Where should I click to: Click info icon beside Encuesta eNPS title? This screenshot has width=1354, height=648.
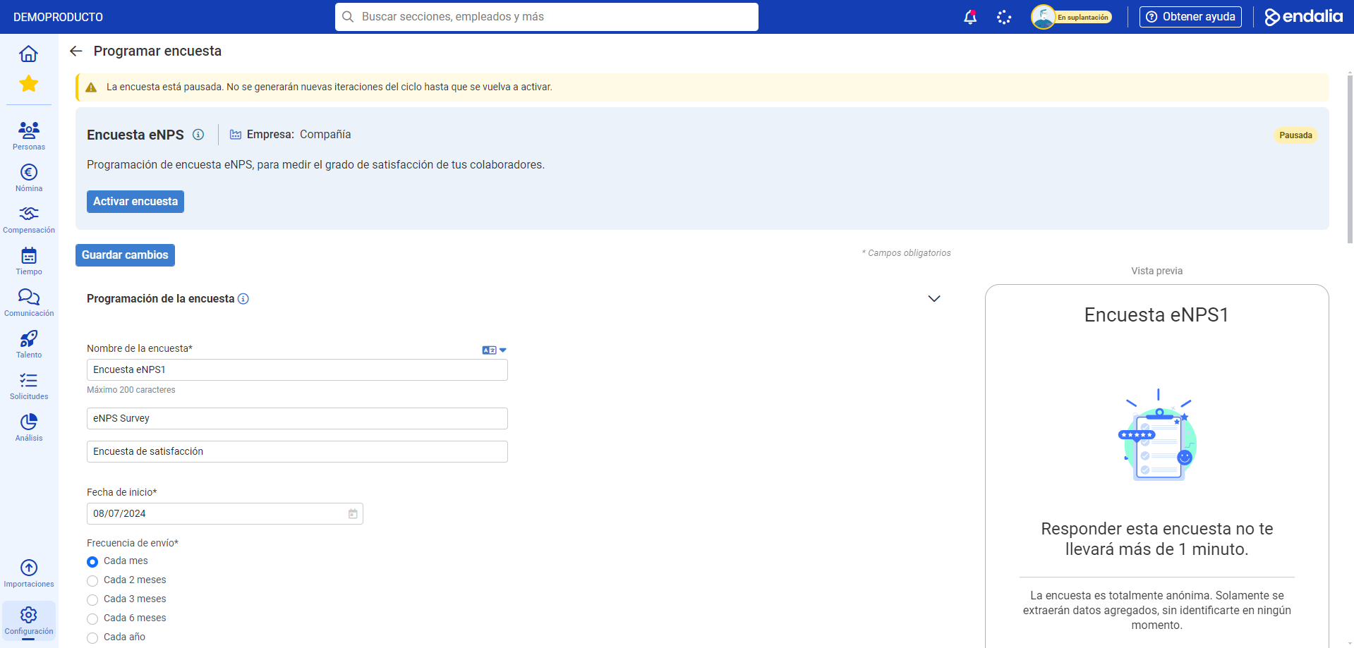198,135
